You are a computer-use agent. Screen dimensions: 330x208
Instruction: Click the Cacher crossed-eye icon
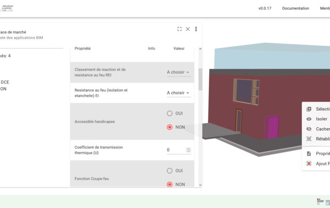[309, 129]
